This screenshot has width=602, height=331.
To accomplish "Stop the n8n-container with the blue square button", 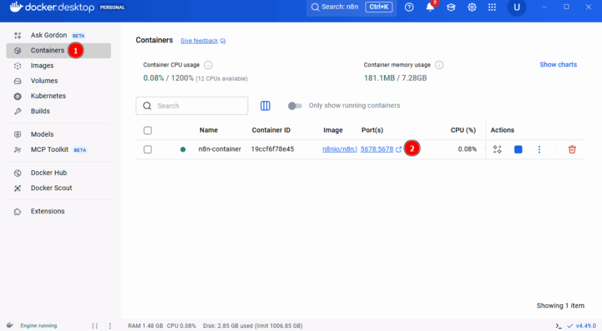I will 518,150.
